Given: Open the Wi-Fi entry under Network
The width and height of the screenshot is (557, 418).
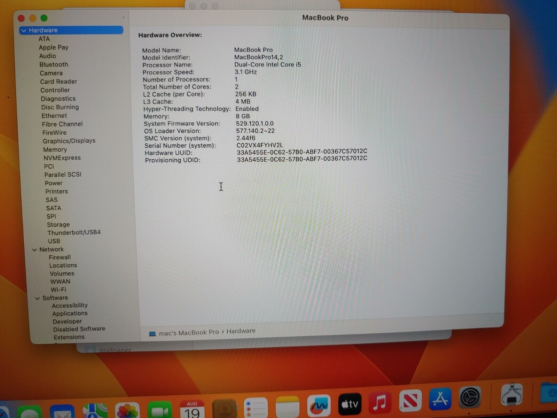Looking at the screenshot, I should [x=58, y=289].
